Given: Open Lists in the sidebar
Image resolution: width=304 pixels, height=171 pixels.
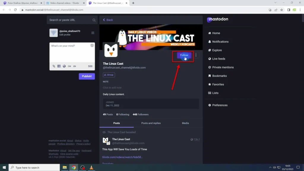Looking at the screenshot, I should tap(213, 93).
